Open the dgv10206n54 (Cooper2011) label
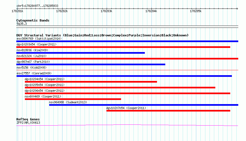The width and height of the screenshot is (246, 141). point(45,91)
